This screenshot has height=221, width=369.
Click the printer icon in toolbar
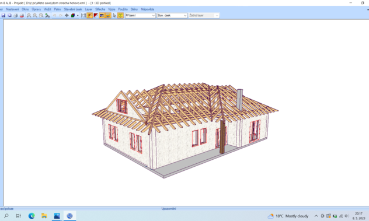pos(16,16)
